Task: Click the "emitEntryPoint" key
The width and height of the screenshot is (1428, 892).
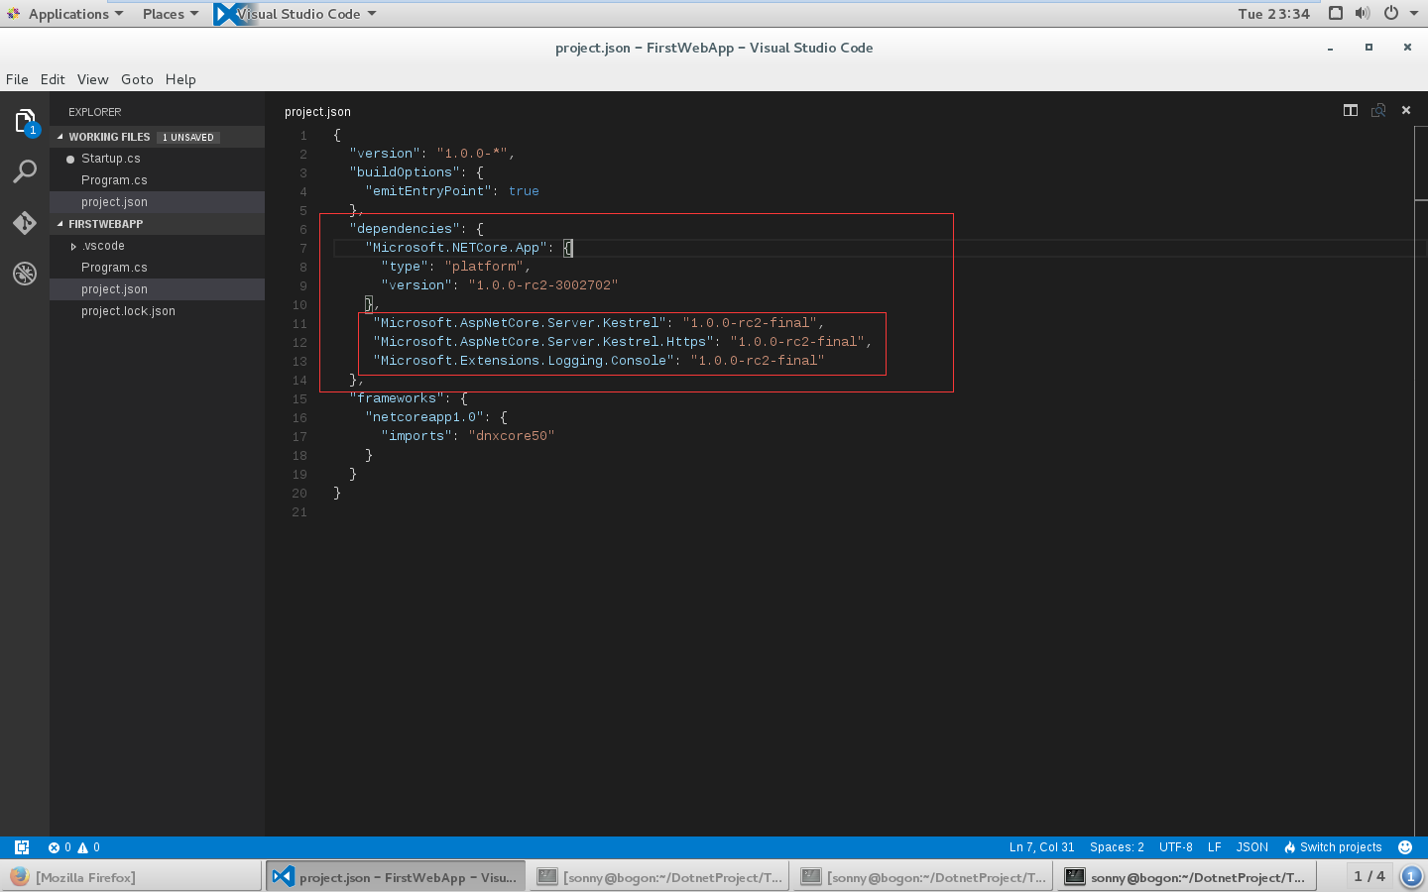Action: click(428, 191)
